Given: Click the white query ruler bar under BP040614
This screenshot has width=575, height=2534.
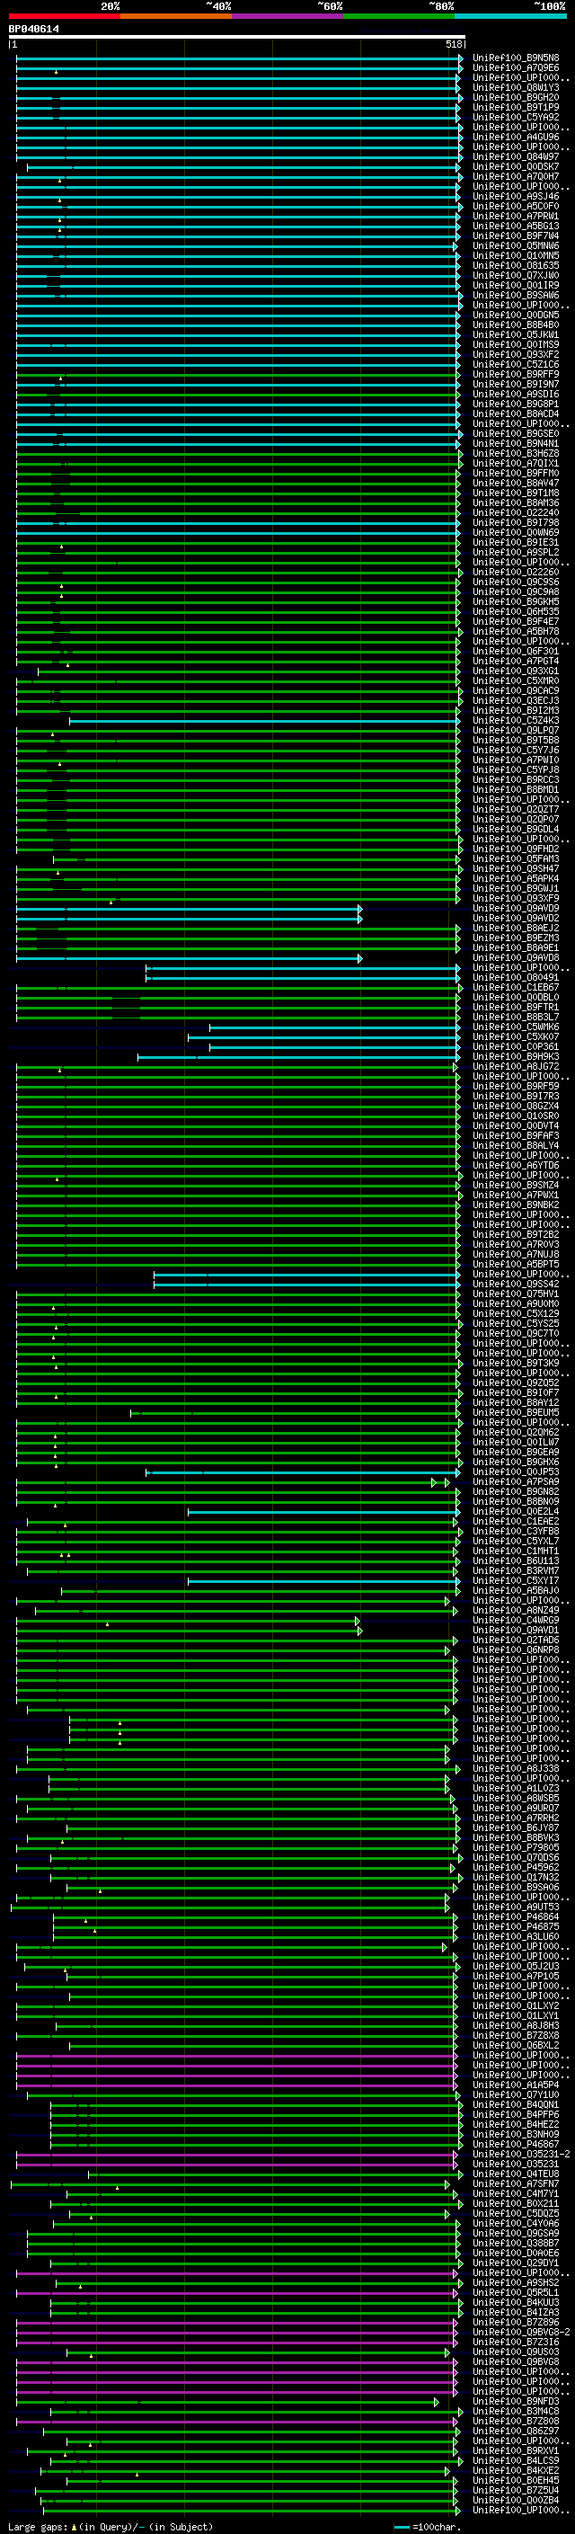Looking at the screenshot, I should tap(237, 36).
